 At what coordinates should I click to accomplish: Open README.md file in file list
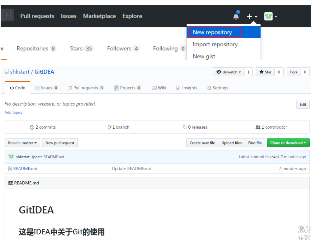25,169
